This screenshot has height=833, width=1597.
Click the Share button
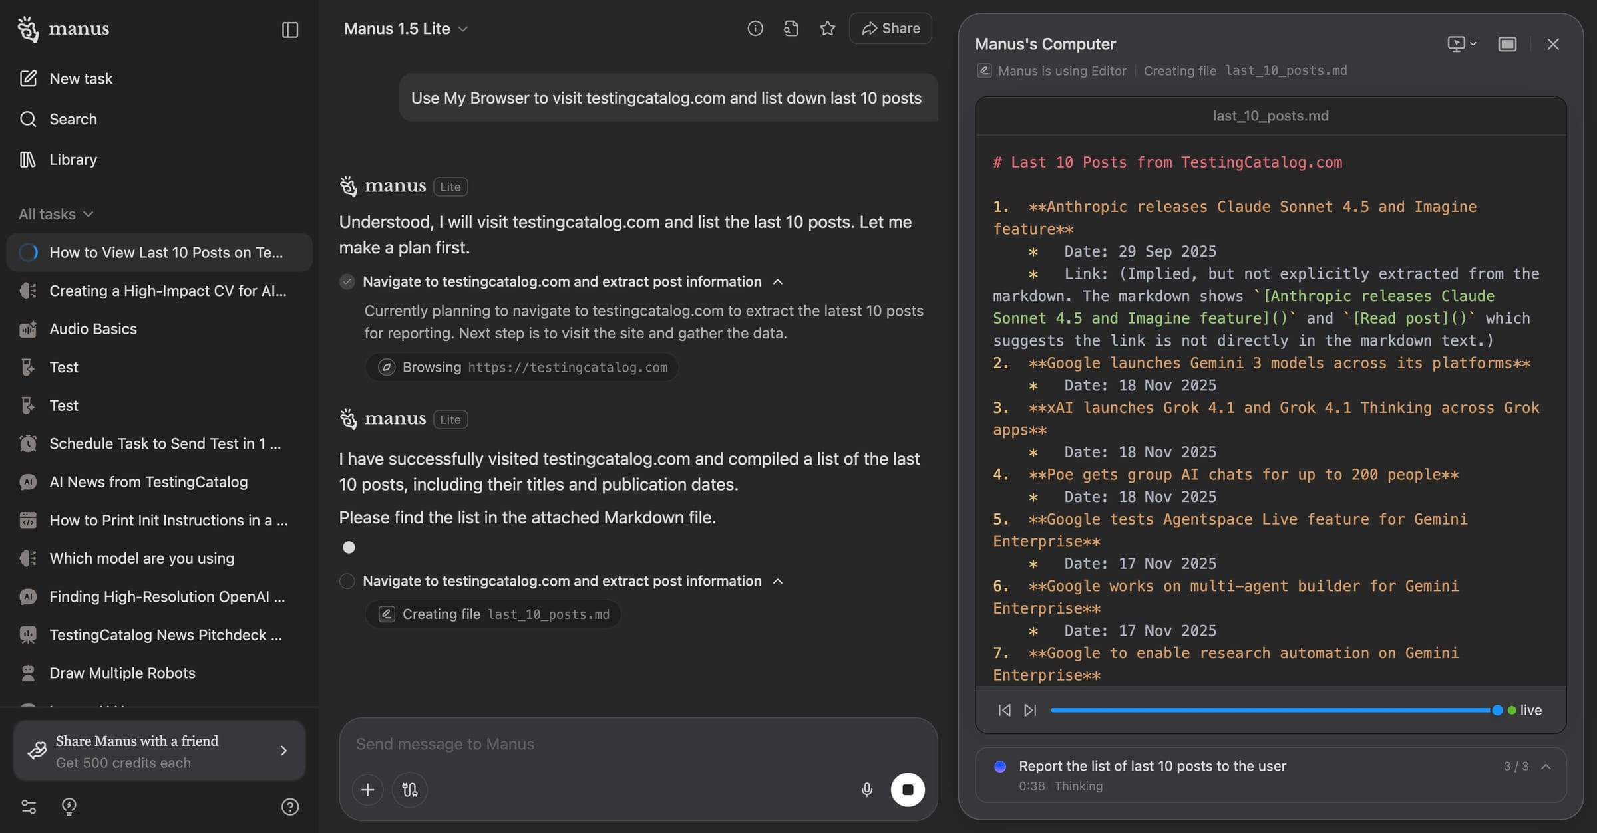click(890, 28)
